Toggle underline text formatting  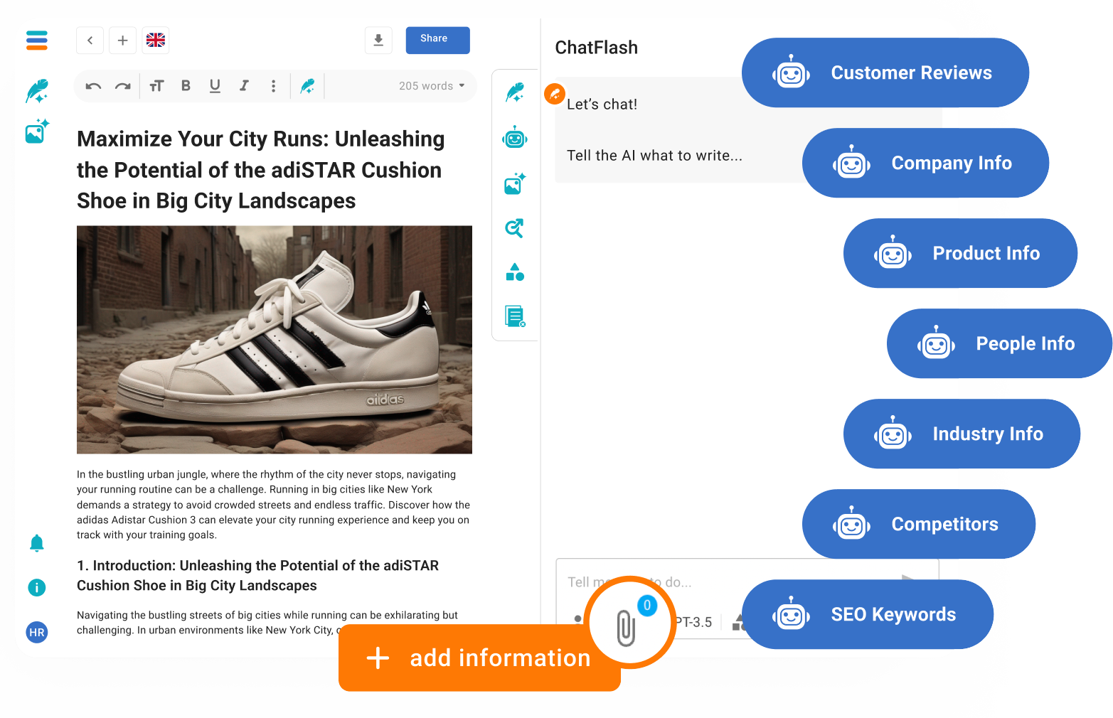215,86
